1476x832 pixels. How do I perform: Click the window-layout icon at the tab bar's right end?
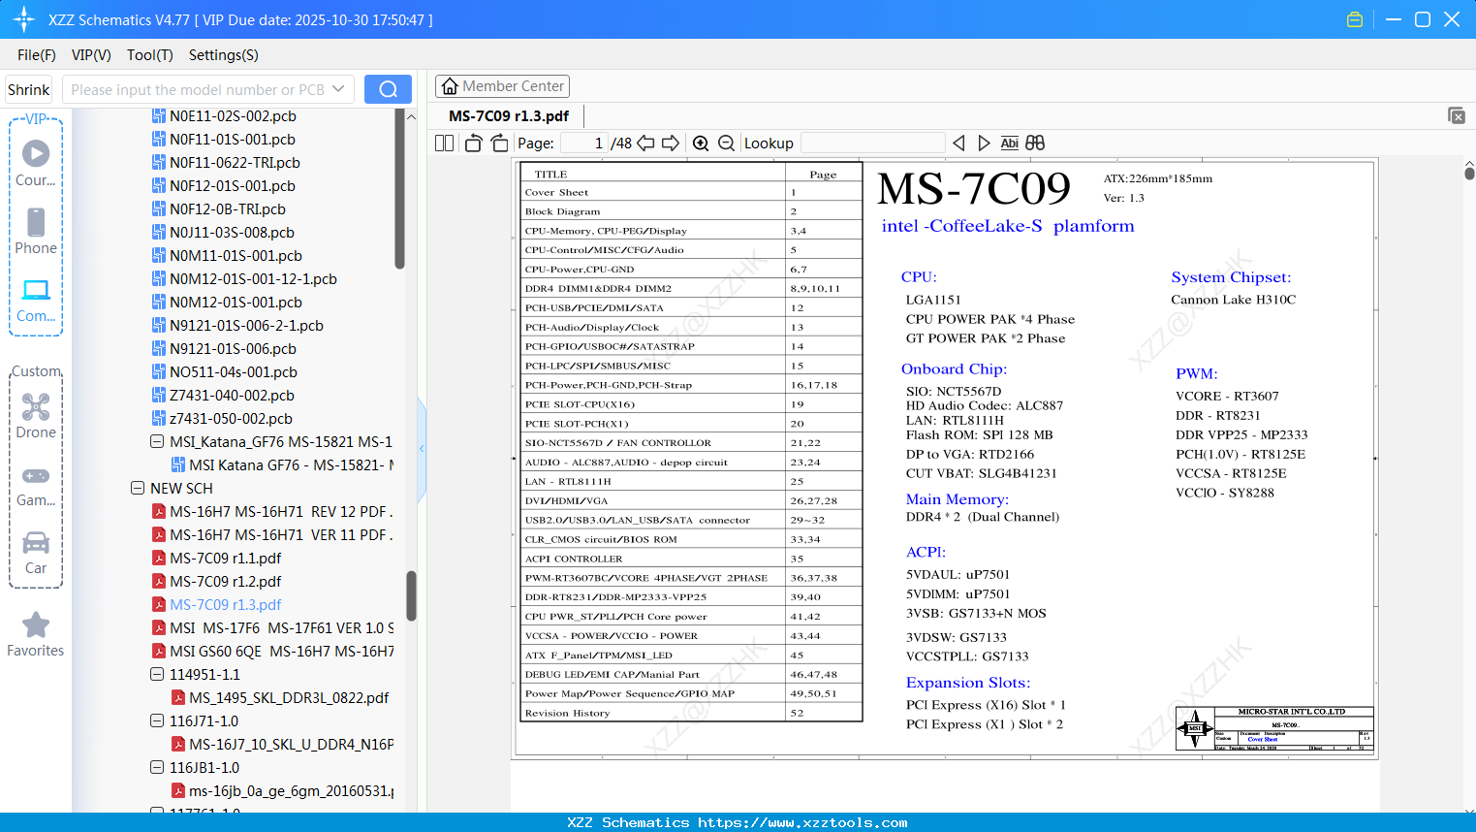coord(1457,115)
